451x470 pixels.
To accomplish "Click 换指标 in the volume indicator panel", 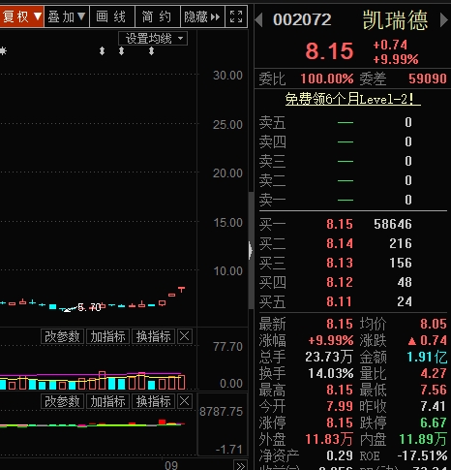I will pyautogui.click(x=154, y=336).
